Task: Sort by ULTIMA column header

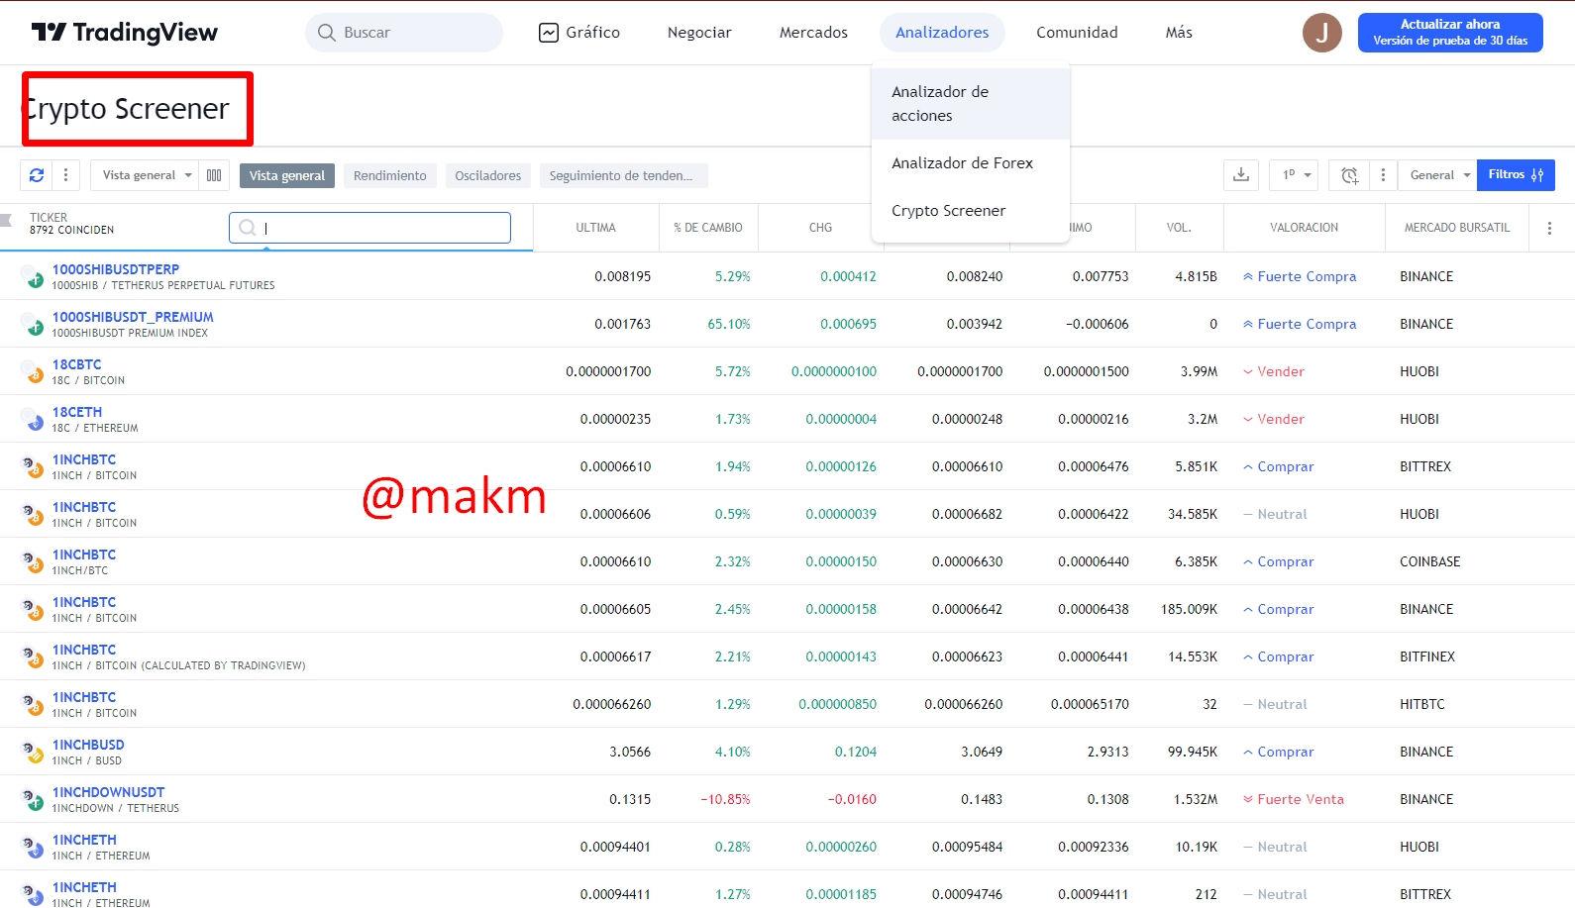Action: point(596,228)
